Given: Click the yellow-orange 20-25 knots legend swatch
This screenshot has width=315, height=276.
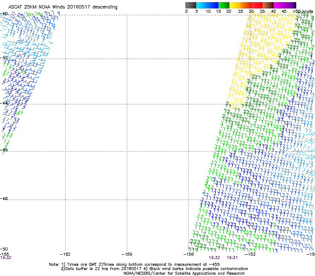Looking at the screenshot, I should (235, 5).
